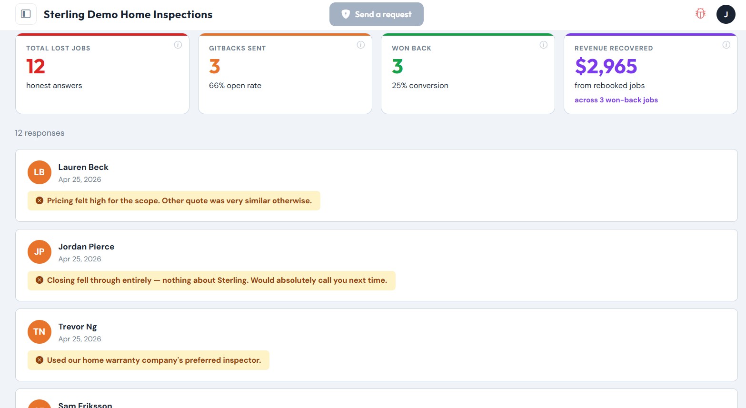
Task: Open the J user avatar menu
Action: pos(726,14)
